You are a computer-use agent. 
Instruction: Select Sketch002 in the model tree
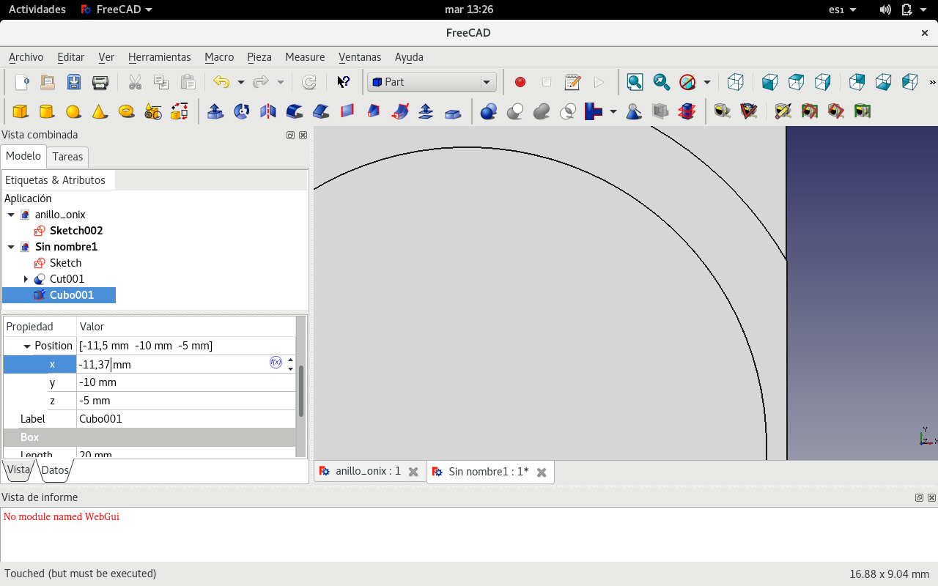pos(75,231)
